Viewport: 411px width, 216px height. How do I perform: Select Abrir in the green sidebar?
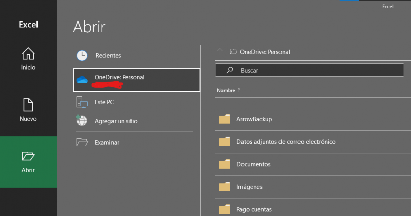(28, 162)
